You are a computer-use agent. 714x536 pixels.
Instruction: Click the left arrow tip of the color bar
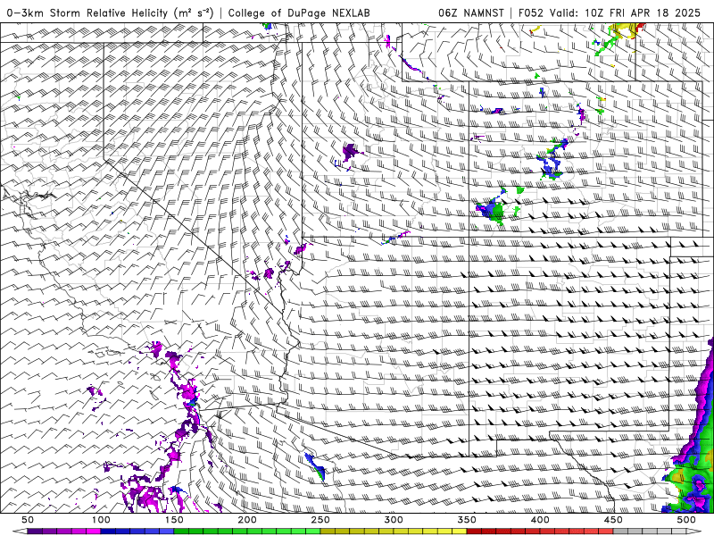pos(20,532)
